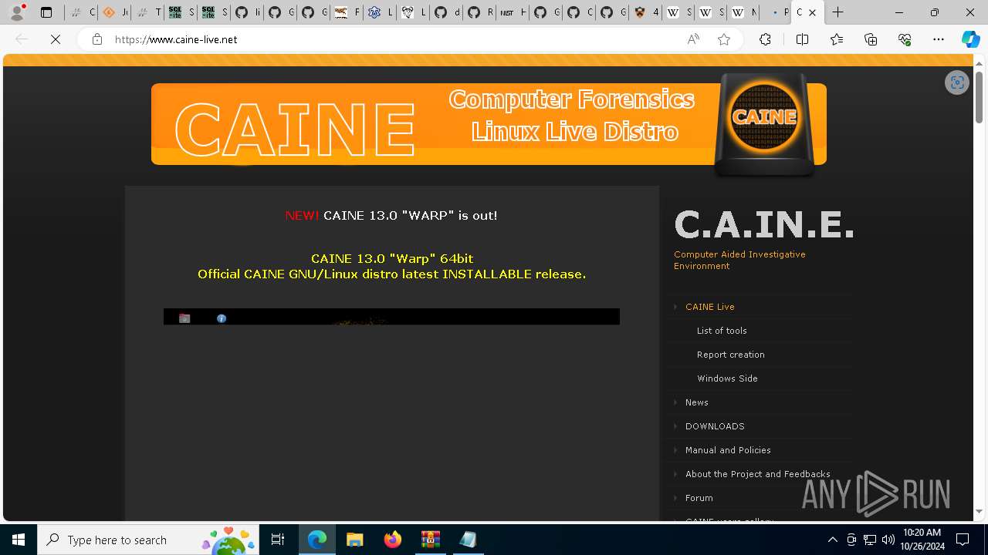This screenshot has width=988, height=555.
Task: Click the C.A.IN.E. site title
Action: click(x=763, y=225)
